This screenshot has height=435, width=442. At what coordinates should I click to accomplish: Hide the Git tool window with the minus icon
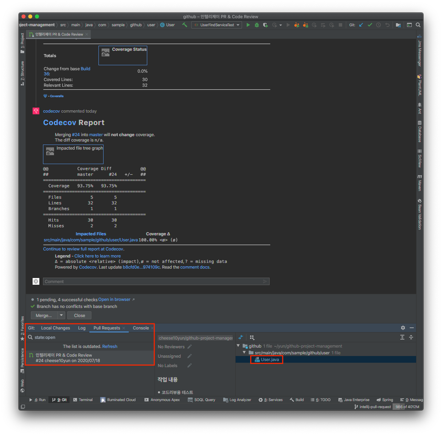(x=412, y=328)
